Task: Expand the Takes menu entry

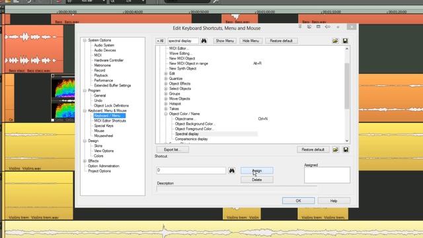Action: coord(166,108)
